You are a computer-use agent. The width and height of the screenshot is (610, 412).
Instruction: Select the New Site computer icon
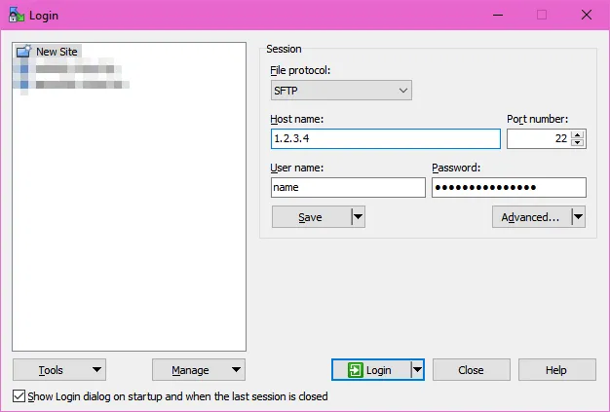point(23,52)
